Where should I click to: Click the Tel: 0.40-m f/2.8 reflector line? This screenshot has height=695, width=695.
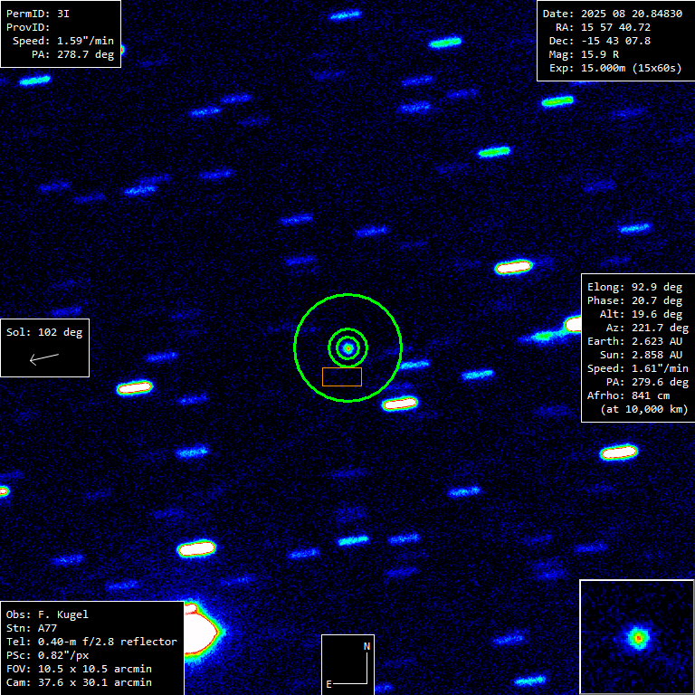[x=91, y=642]
